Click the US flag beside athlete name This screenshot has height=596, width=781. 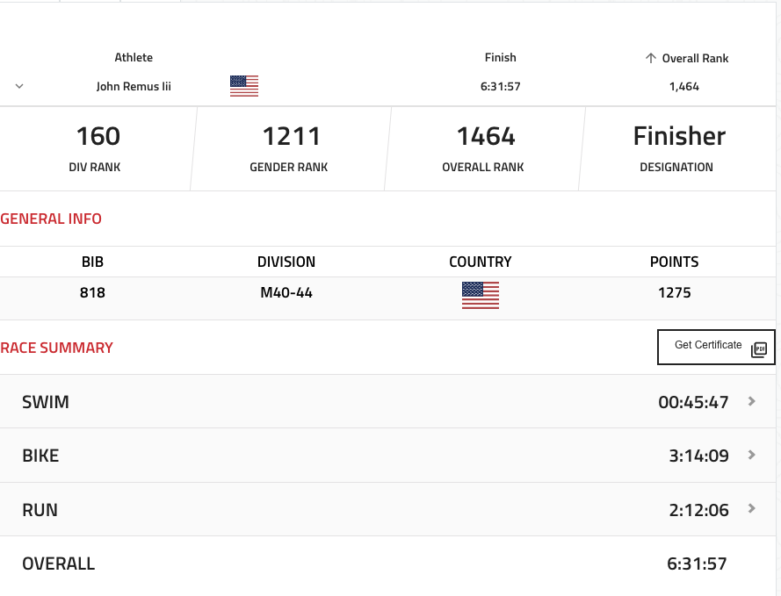[244, 86]
